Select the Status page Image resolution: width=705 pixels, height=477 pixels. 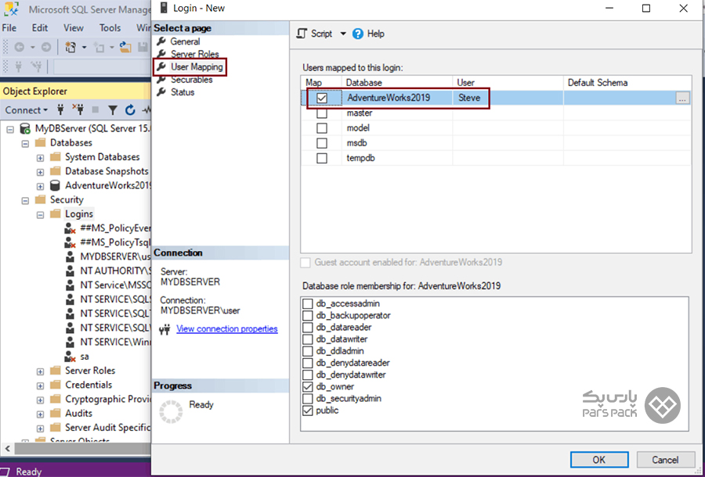coord(182,92)
